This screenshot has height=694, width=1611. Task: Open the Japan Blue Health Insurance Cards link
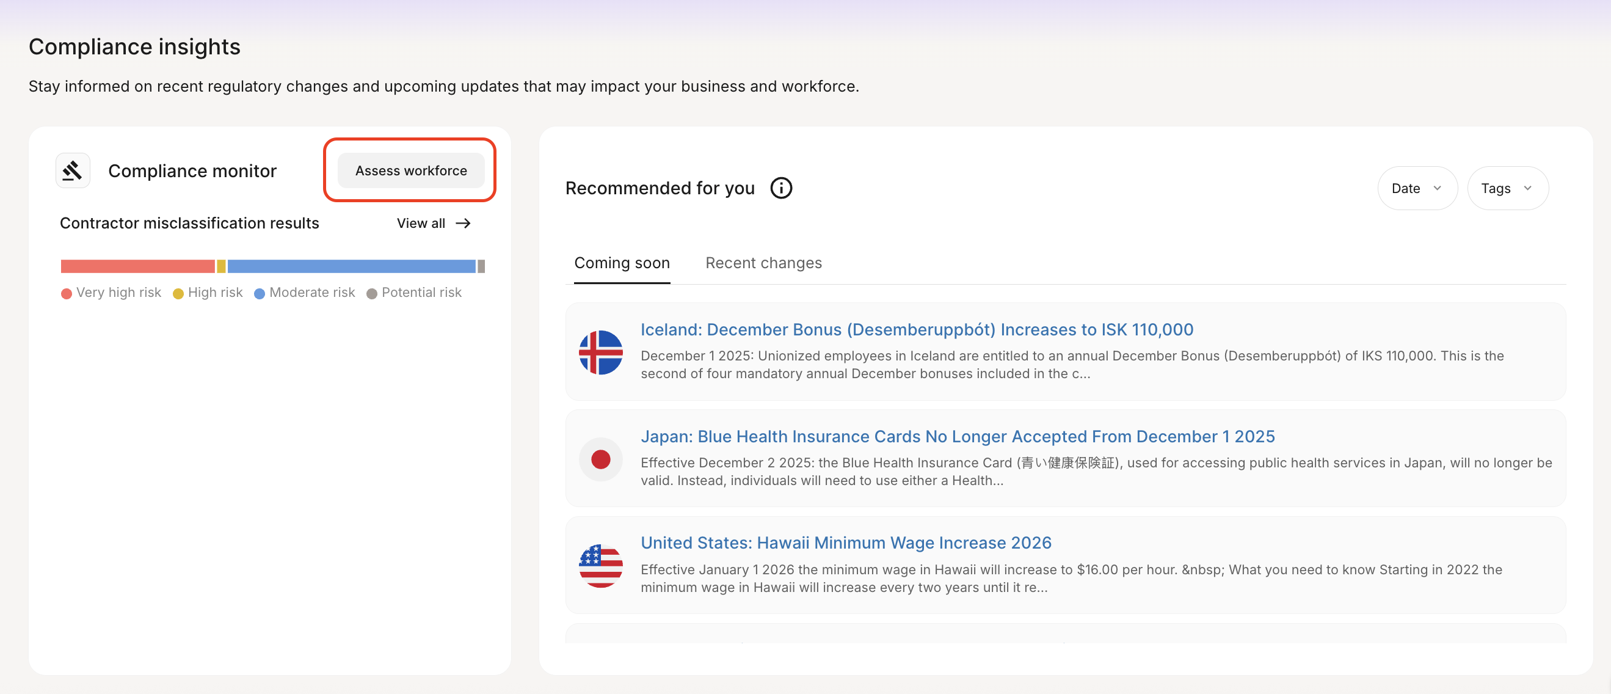pyautogui.click(x=957, y=436)
